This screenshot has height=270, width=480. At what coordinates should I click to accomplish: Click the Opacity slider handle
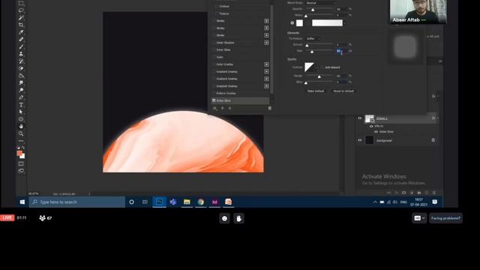(313, 10)
